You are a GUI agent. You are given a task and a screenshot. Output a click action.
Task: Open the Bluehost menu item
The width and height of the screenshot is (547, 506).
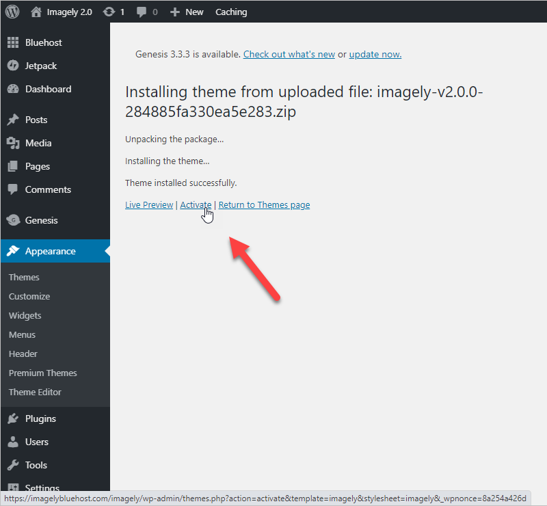[43, 42]
